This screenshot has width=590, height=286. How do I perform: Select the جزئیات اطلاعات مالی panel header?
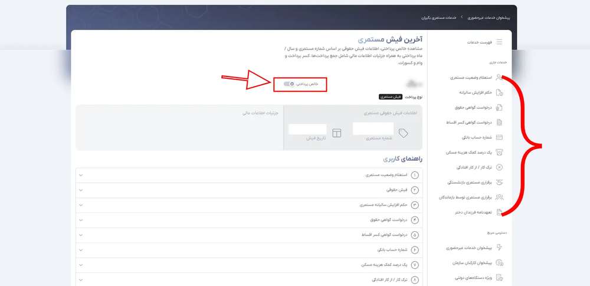260,112
